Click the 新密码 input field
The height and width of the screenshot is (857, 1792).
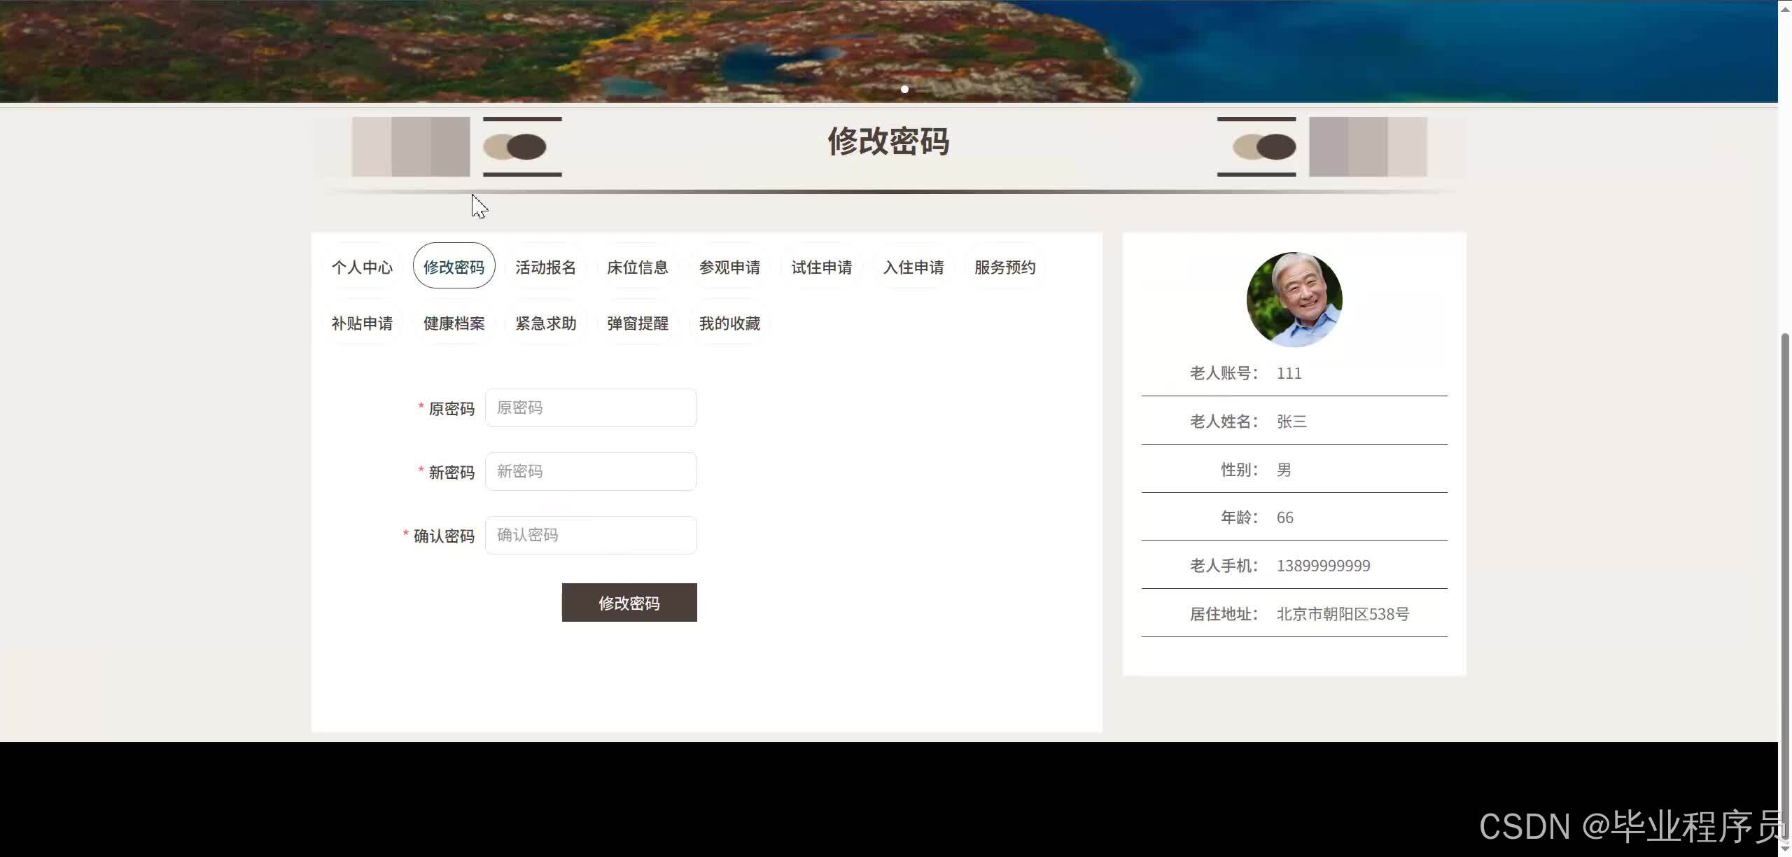pyautogui.click(x=590, y=471)
